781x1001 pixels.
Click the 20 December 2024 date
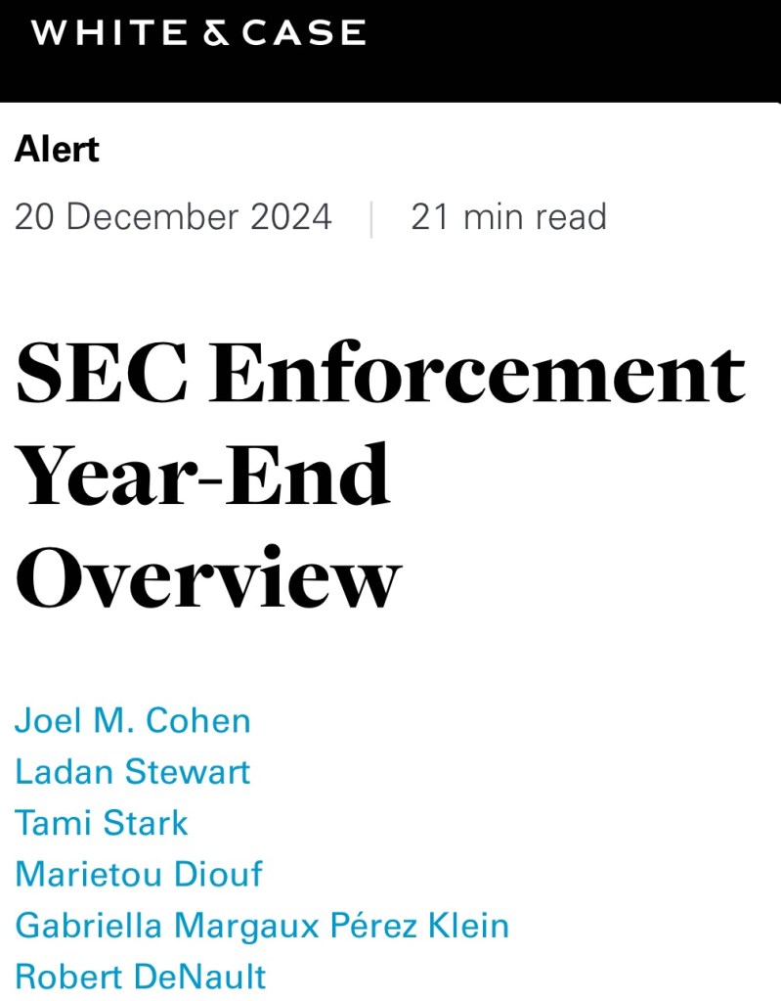[173, 216]
